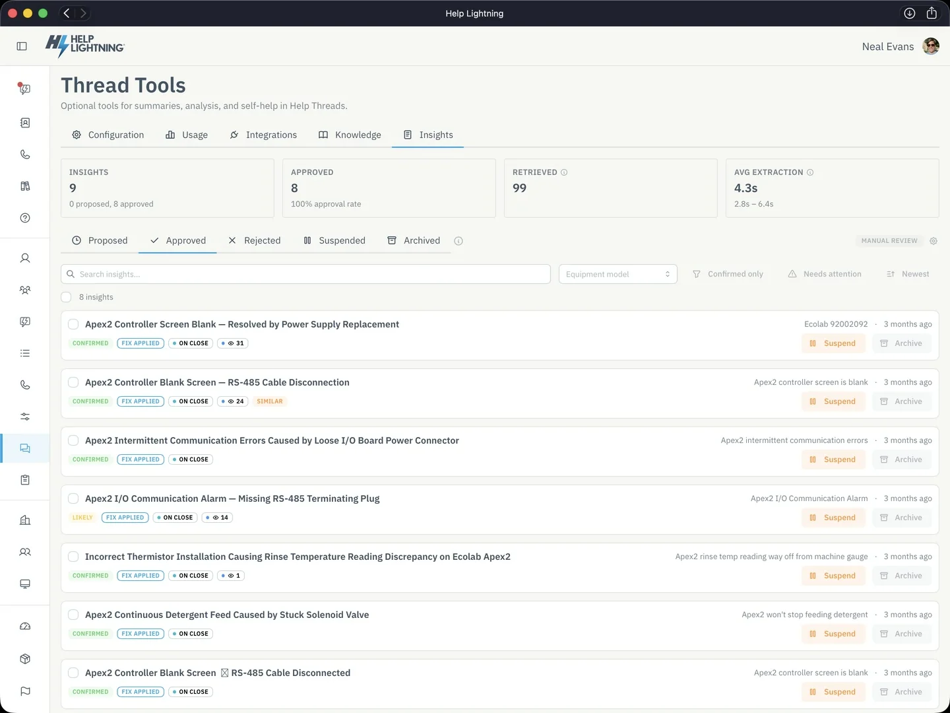Check the RS-485 Cable Disconnection insight
The height and width of the screenshot is (713, 950).
click(73, 382)
